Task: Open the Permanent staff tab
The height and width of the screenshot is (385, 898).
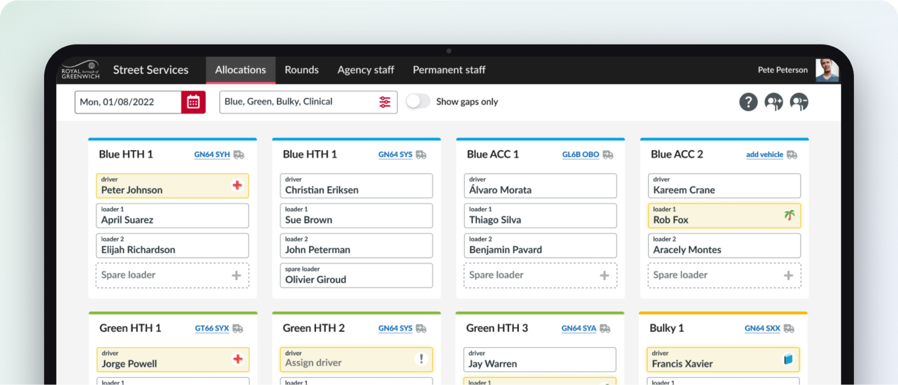Action: click(449, 70)
